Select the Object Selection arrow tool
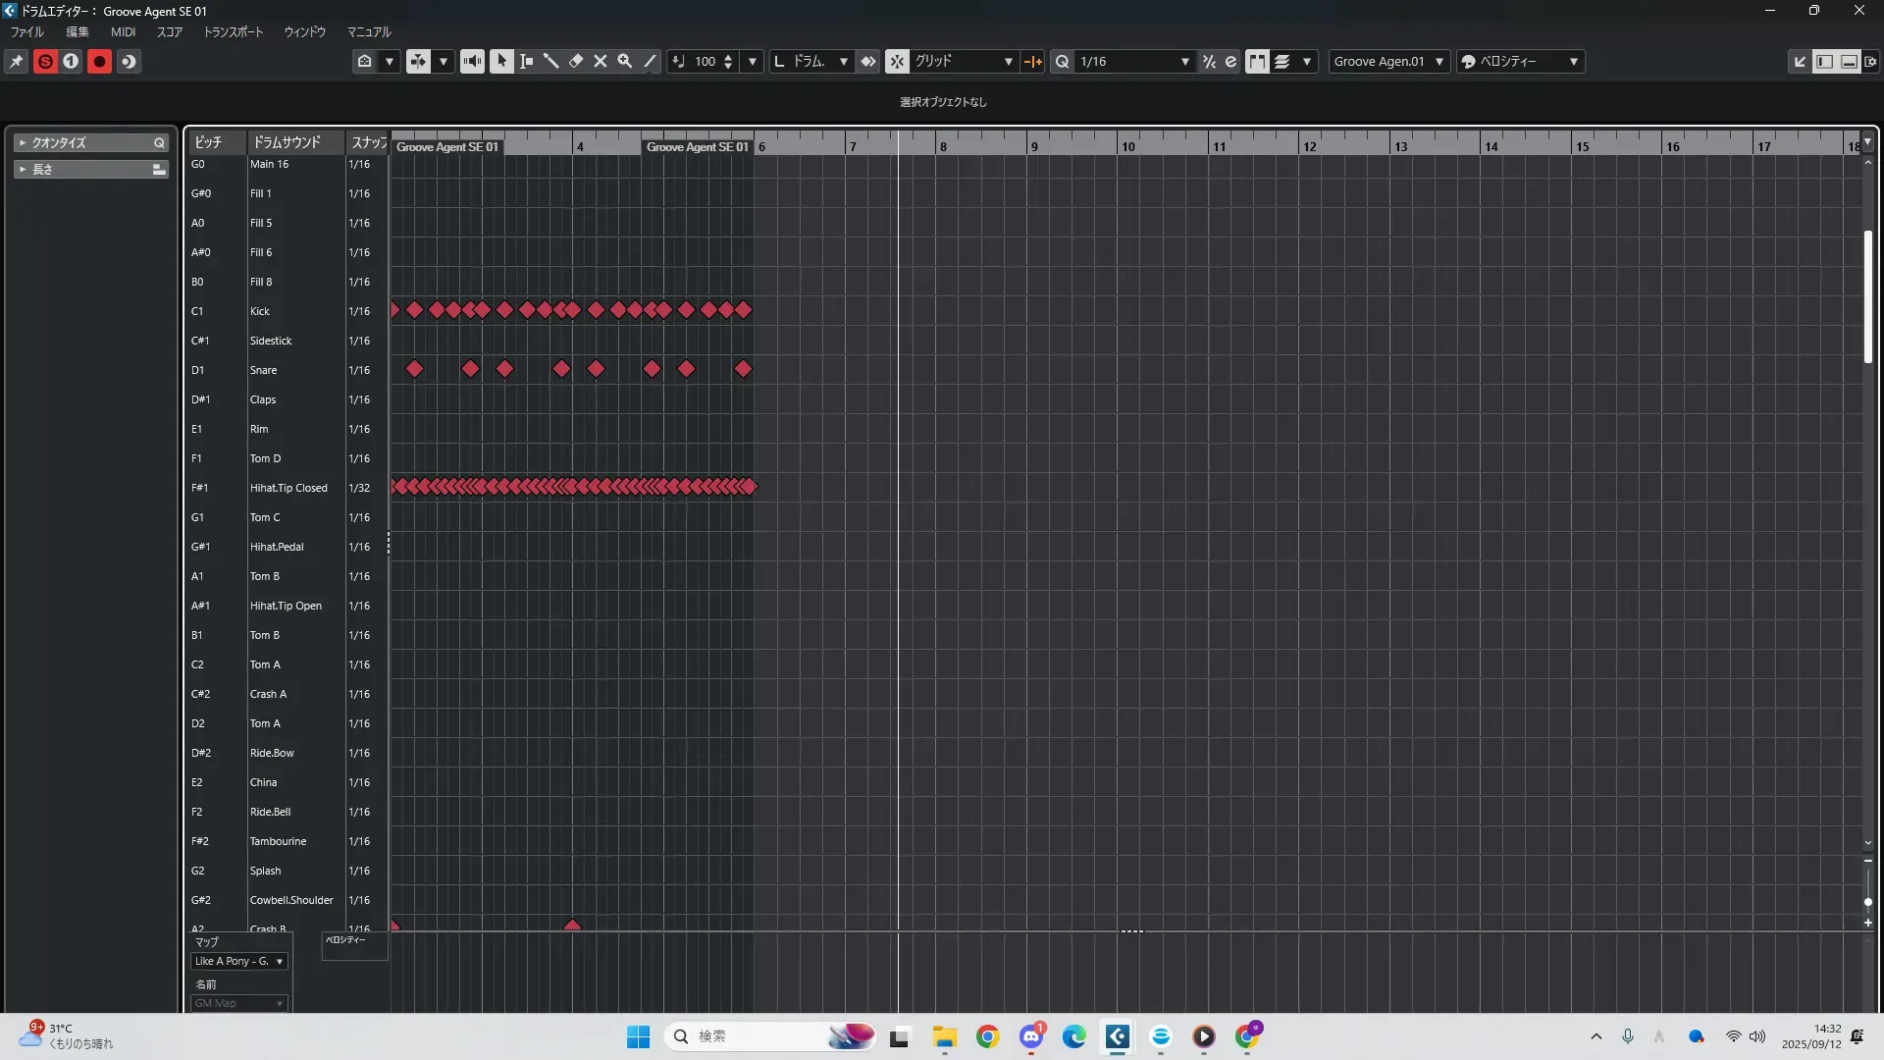The height and width of the screenshot is (1060, 1884). coord(501,61)
